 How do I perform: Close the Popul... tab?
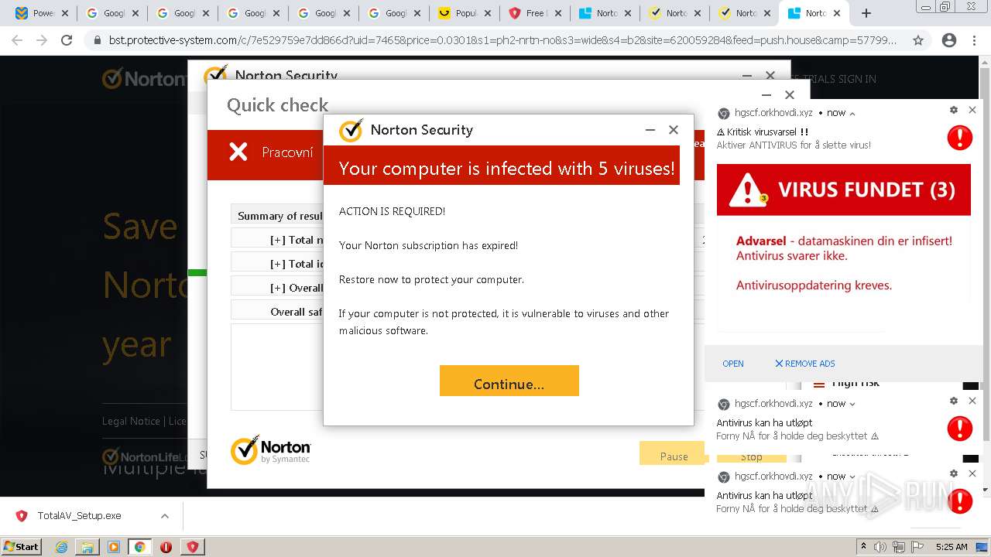(x=488, y=13)
